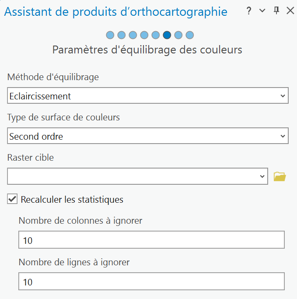The height and width of the screenshot is (299, 297).
Task: Click the Nombre de lignes à ignorer field
Action: click(151, 281)
